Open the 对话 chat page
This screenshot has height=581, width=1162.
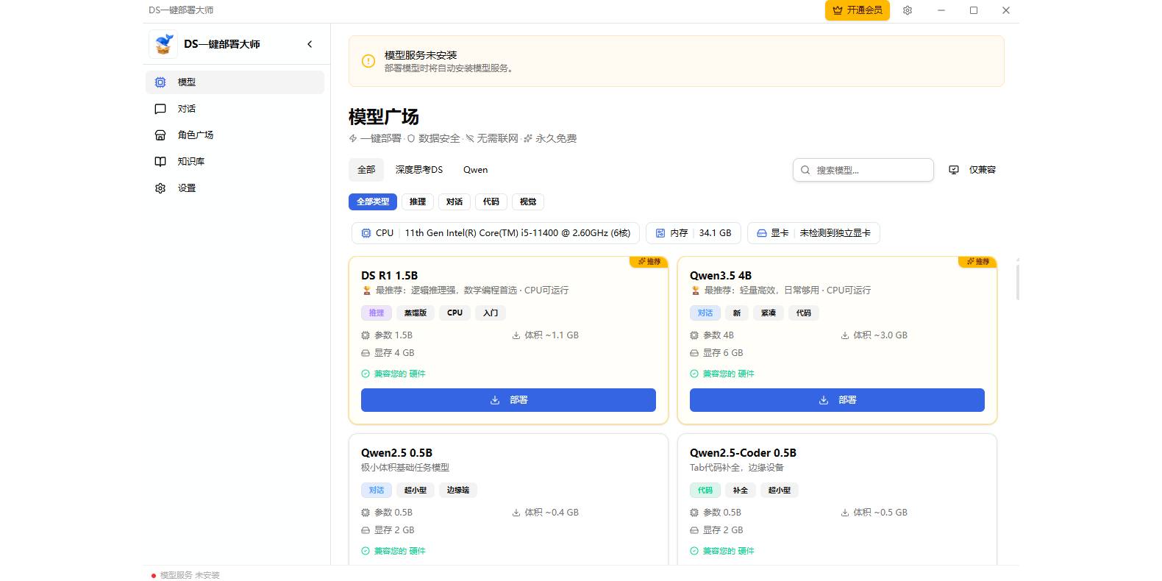click(x=235, y=109)
